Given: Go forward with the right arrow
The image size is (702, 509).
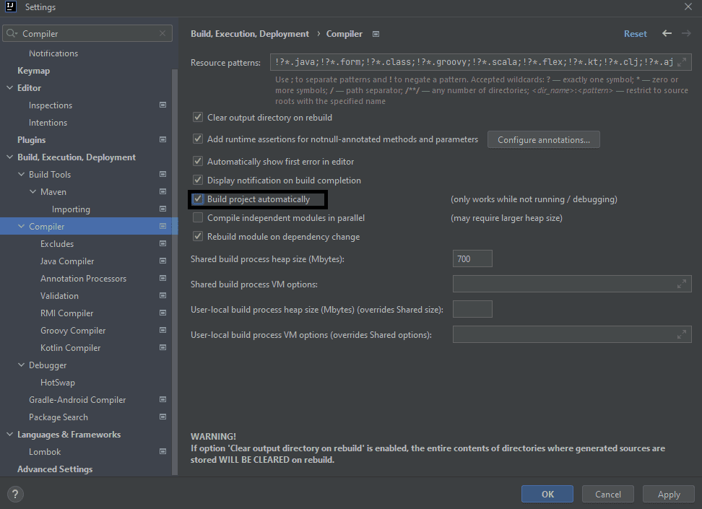Looking at the screenshot, I should coord(686,34).
